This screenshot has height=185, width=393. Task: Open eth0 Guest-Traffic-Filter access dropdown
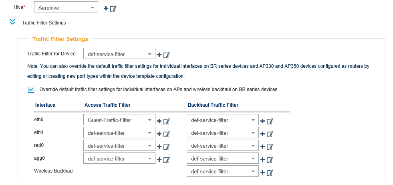(119, 120)
